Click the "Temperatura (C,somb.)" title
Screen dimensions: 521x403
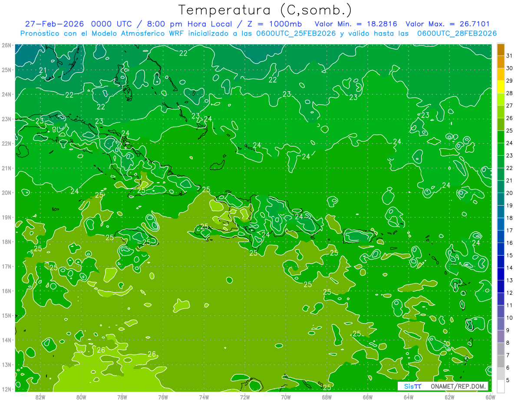pyautogui.click(x=265, y=10)
